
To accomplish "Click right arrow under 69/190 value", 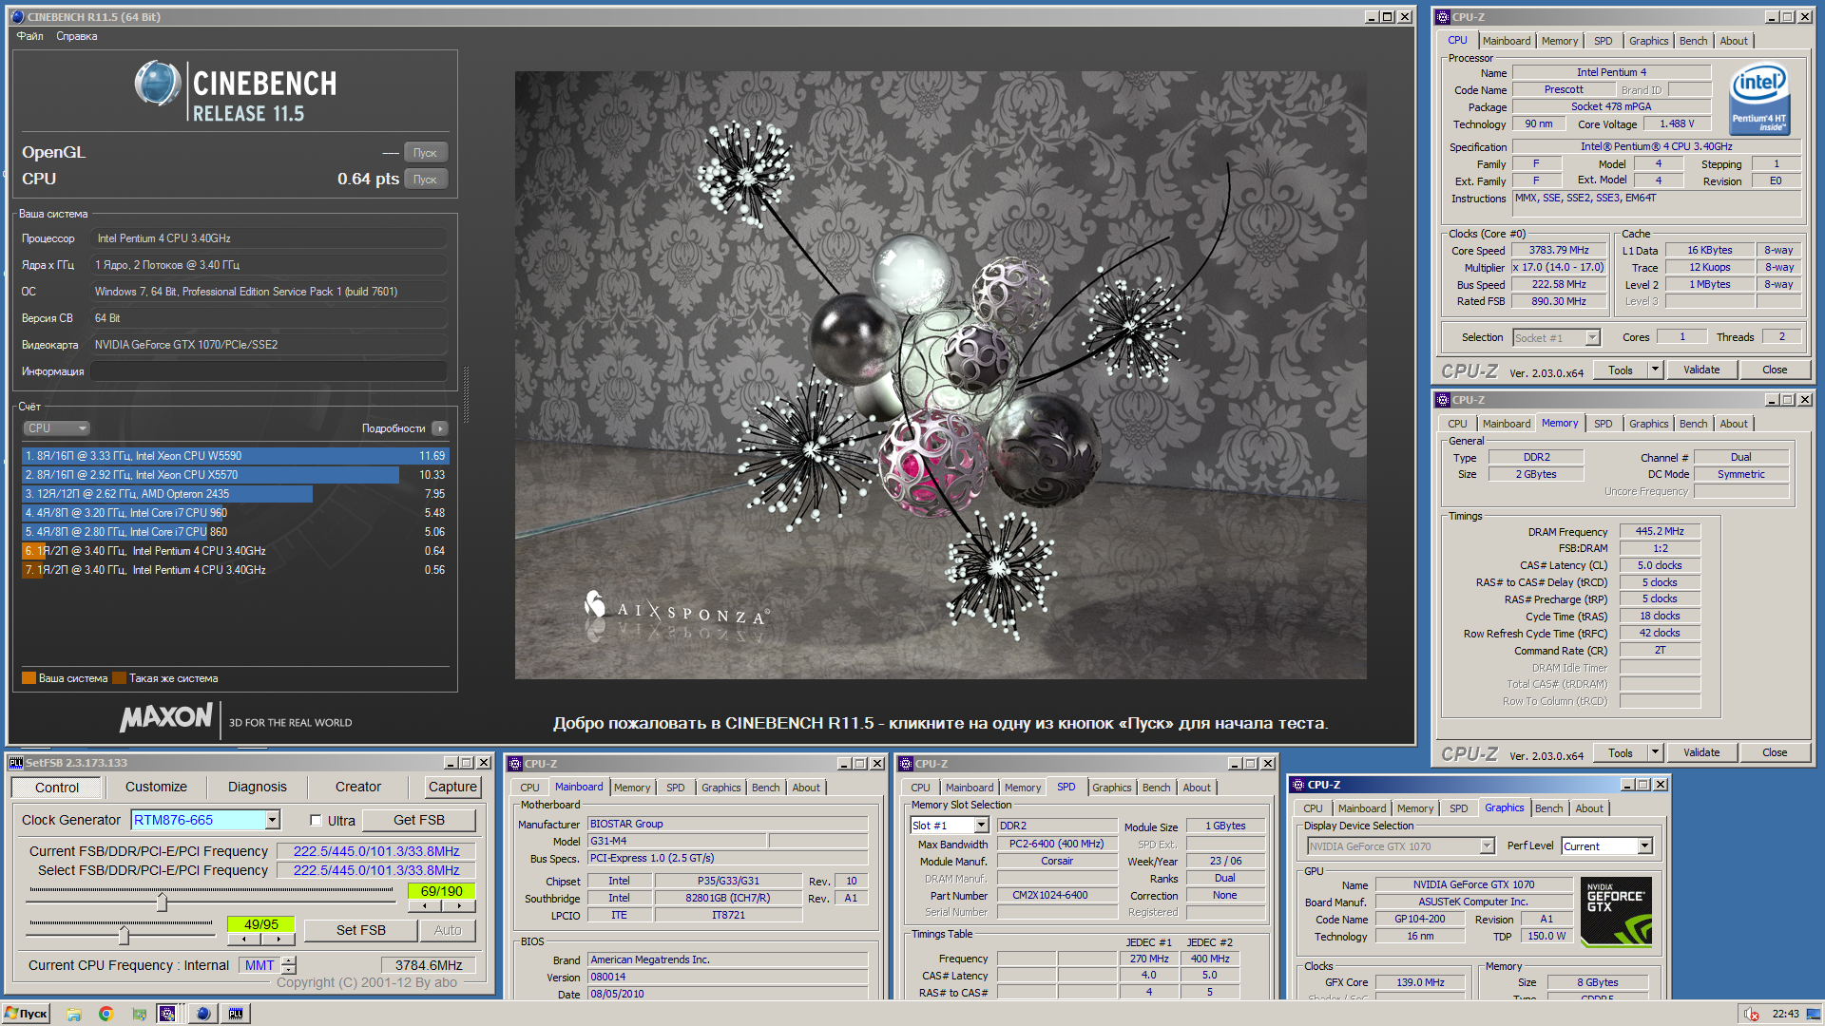I will [459, 906].
